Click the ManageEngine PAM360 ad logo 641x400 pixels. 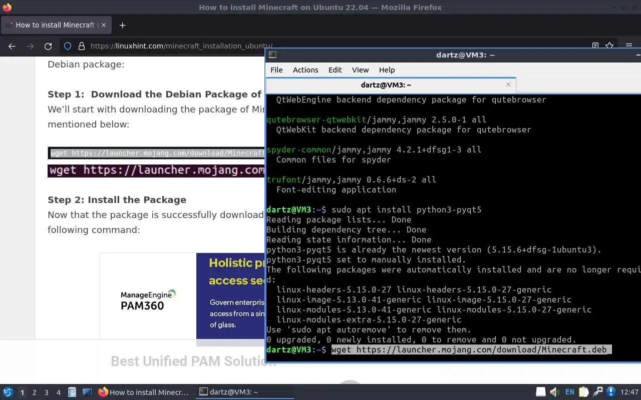[x=148, y=299]
